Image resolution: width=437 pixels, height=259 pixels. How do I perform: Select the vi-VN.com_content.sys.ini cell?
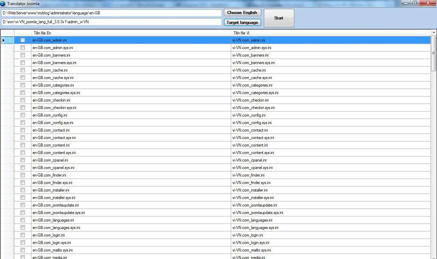tap(331, 153)
